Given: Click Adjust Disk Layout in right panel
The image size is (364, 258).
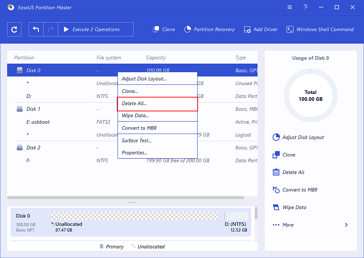Looking at the screenshot, I should pyautogui.click(x=303, y=138).
